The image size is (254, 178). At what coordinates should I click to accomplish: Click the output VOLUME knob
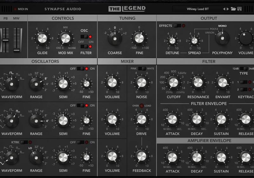246,38
